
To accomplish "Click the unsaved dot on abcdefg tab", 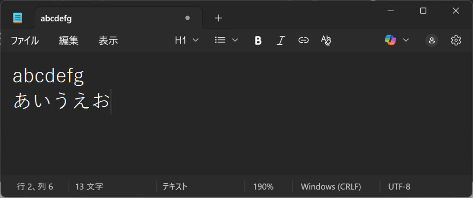I will (187, 18).
